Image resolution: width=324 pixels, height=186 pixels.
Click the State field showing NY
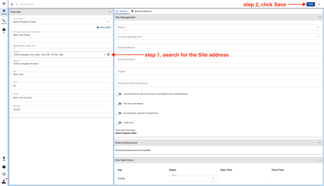point(61,85)
